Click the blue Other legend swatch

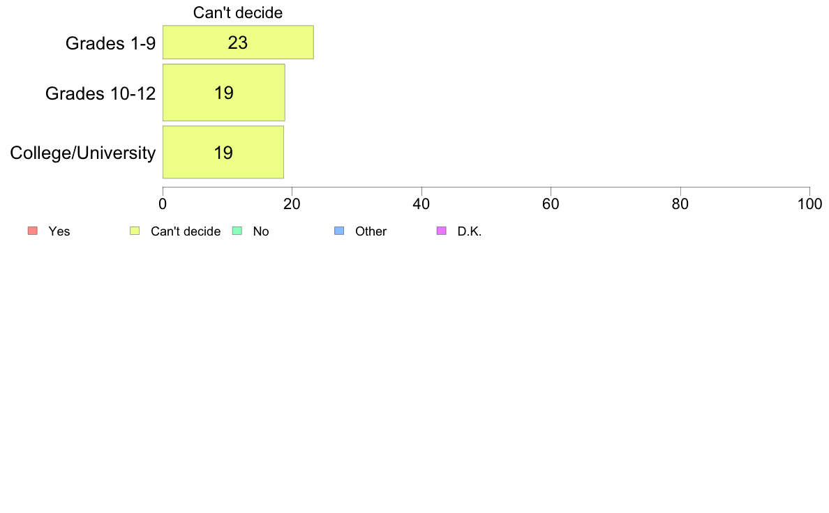339,231
